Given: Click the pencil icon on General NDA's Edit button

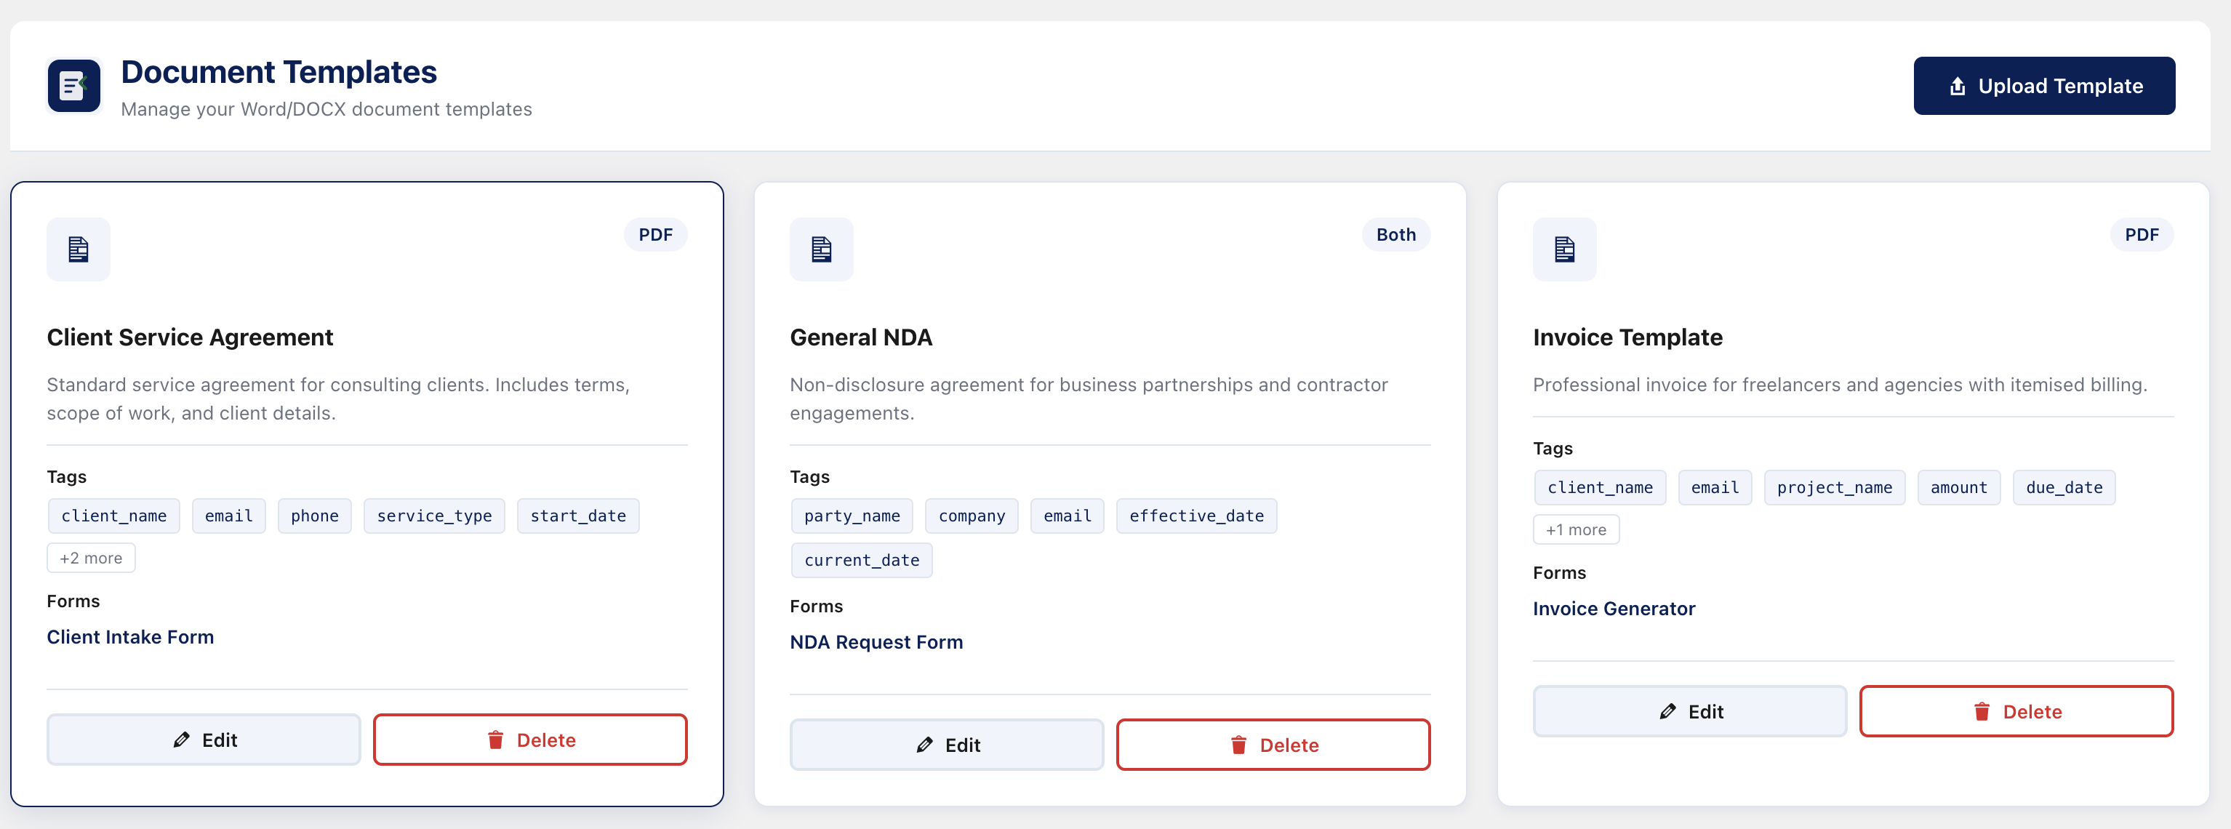Looking at the screenshot, I should click(x=924, y=745).
